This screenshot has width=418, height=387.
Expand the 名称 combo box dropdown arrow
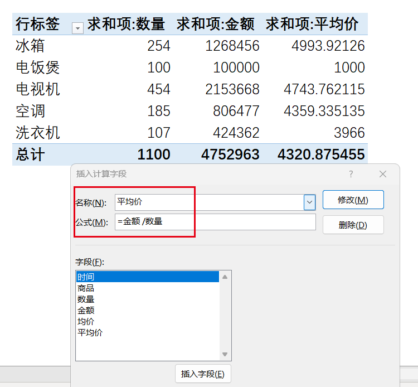[309, 202]
